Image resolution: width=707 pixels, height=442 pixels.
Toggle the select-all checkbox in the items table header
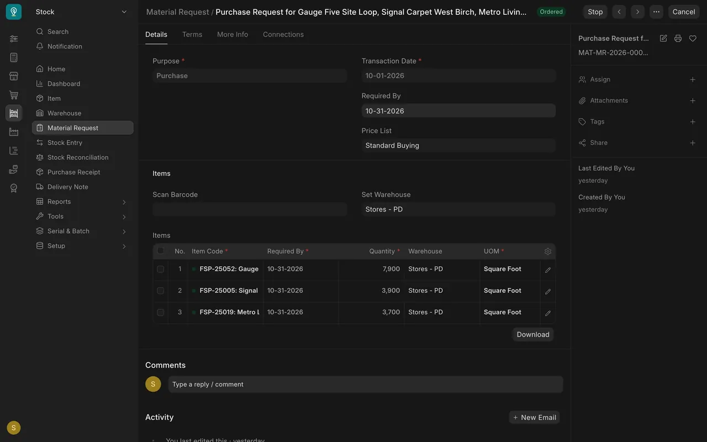coord(161,250)
